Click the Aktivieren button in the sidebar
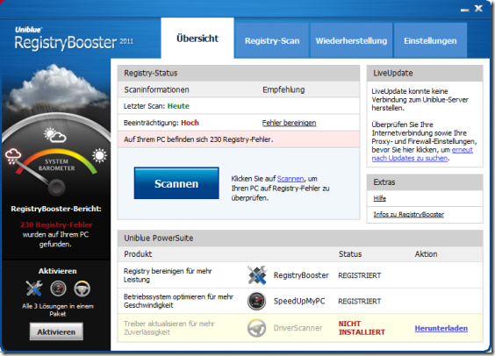The image size is (495, 356). coord(56,331)
